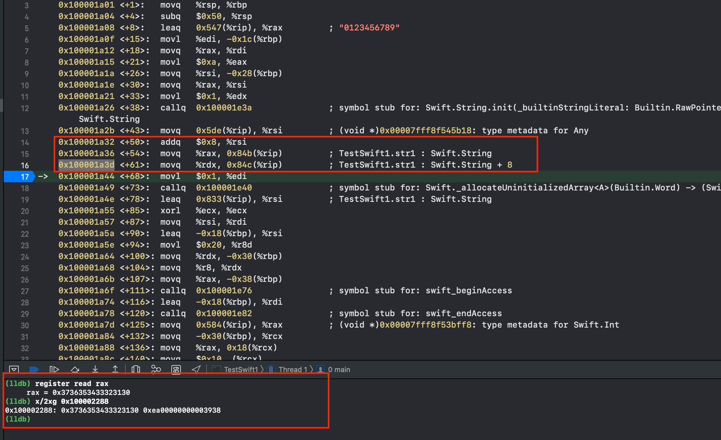
Task: Click line number 27 in gutter
Action: (25, 291)
